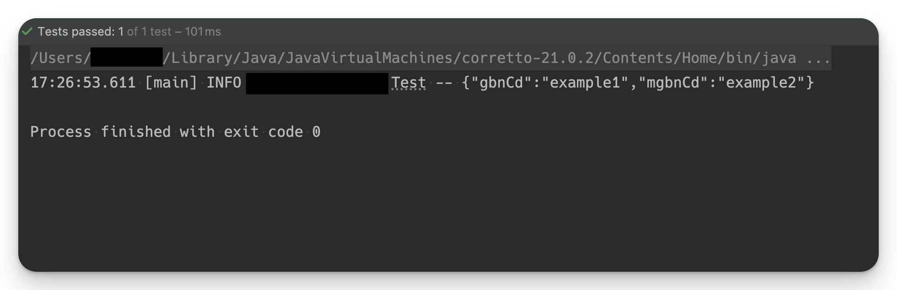Viewport: 897px width, 290px height.
Task: Click the "gbnCd" JSON key
Action: [x=501, y=83]
